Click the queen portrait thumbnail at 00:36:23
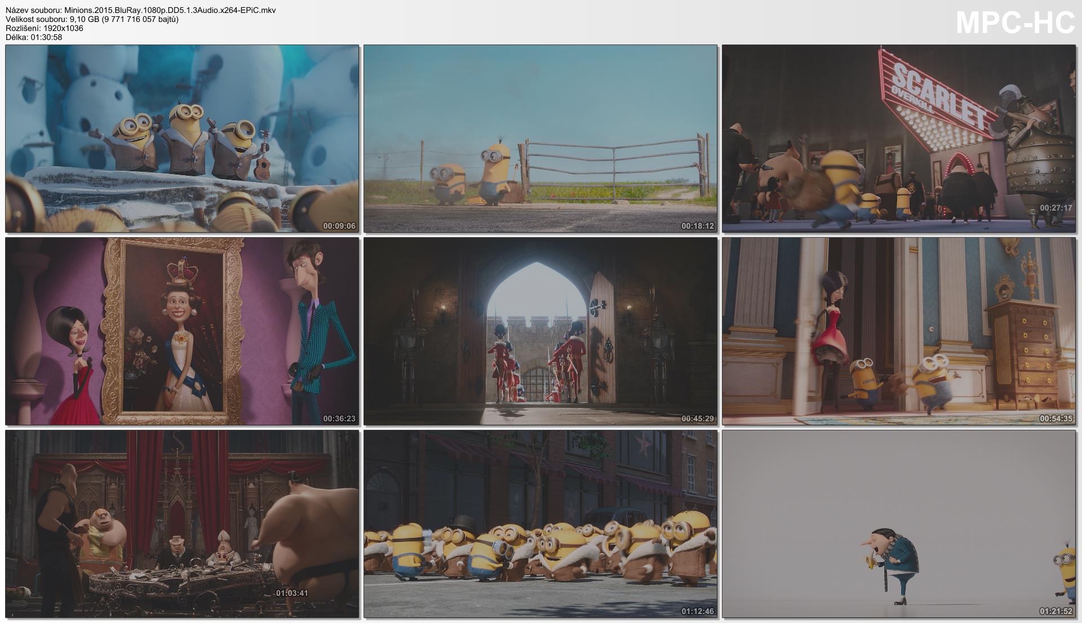 pyautogui.click(x=182, y=331)
